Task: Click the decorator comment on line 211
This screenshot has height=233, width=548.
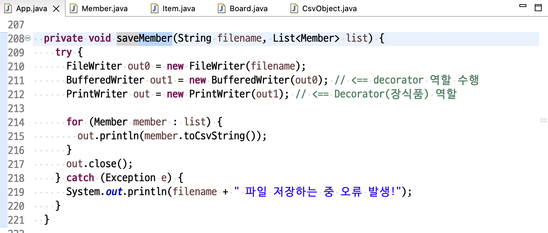Action: [407, 80]
